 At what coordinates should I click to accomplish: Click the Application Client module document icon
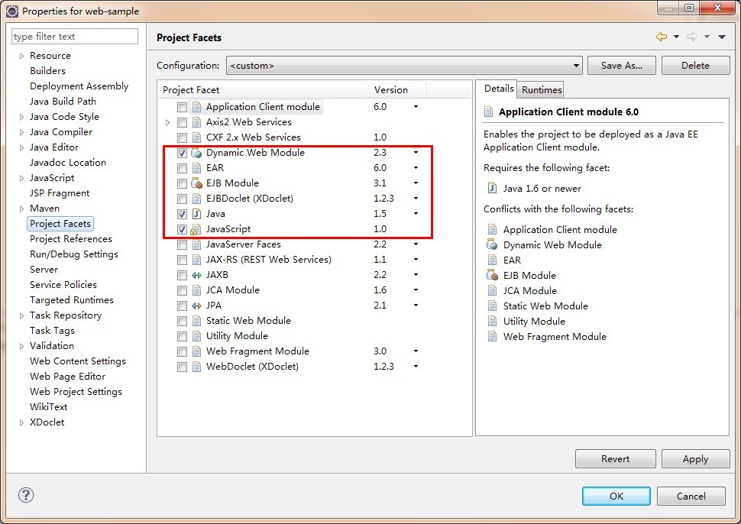(196, 107)
